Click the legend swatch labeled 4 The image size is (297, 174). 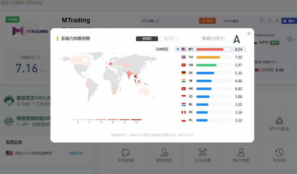(101, 120)
